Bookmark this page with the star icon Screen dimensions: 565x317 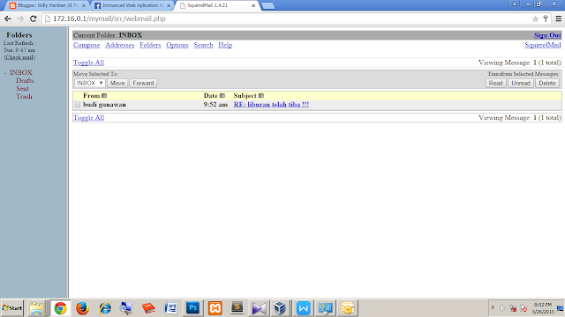click(536, 18)
